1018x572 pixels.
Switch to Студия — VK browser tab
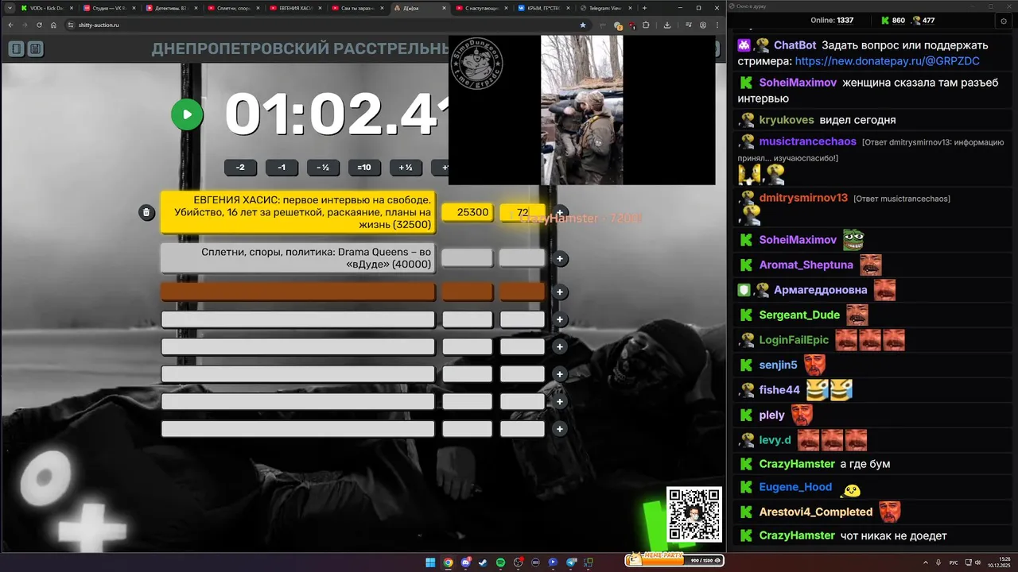point(108,8)
